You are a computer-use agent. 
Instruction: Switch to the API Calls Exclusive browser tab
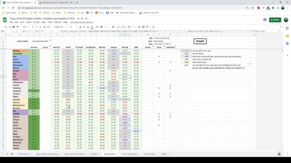55,3
